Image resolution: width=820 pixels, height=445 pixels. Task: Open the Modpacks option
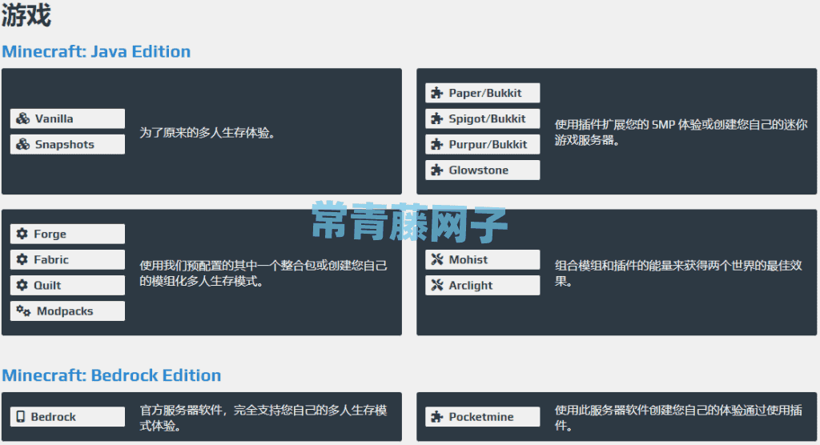(67, 311)
